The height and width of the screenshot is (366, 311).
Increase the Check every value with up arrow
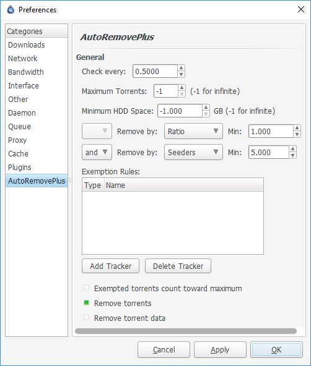pos(182,68)
